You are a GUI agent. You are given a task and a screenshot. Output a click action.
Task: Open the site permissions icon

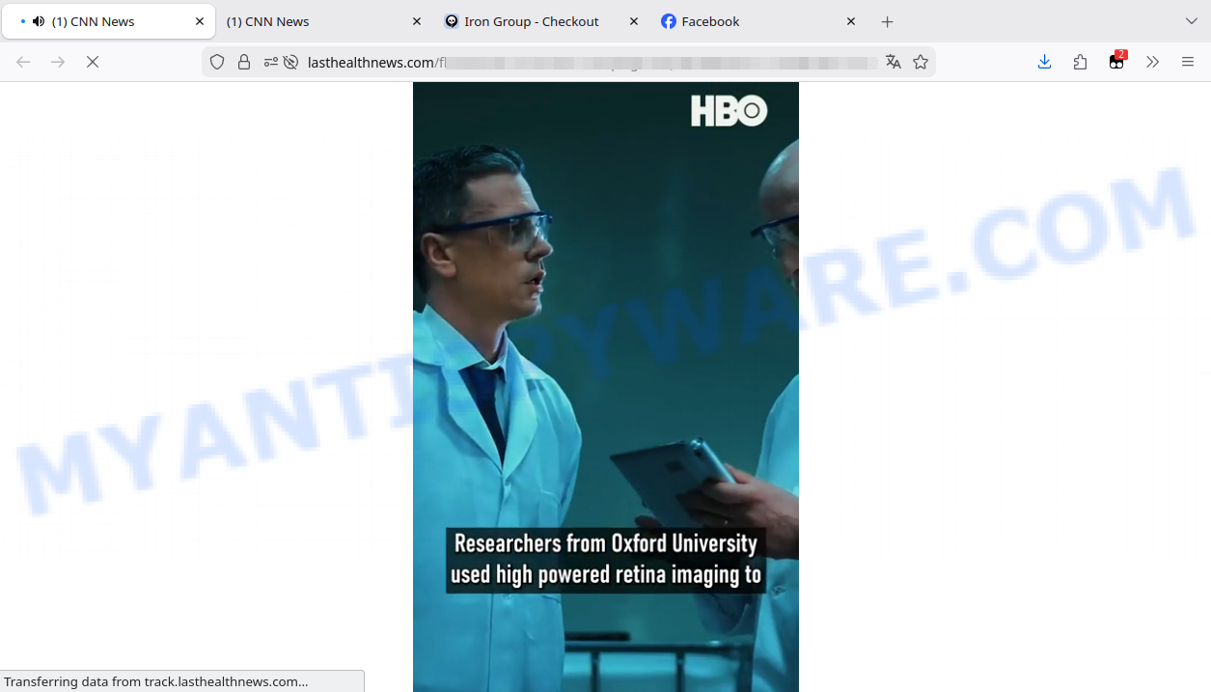click(270, 62)
